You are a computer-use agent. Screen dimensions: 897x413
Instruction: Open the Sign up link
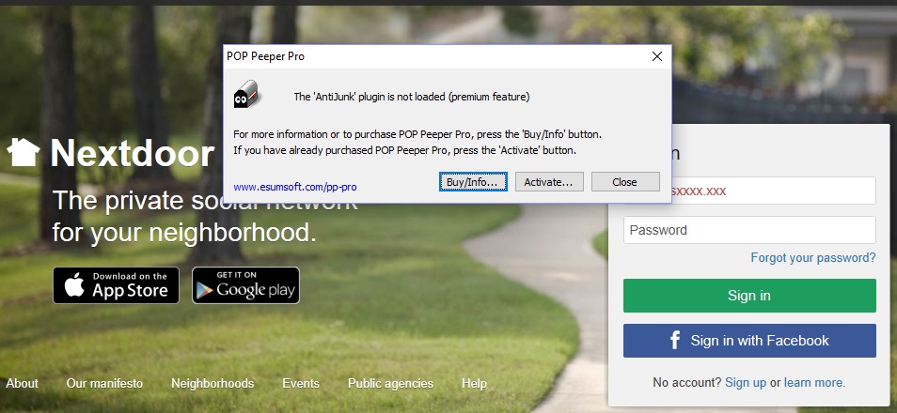[746, 382]
